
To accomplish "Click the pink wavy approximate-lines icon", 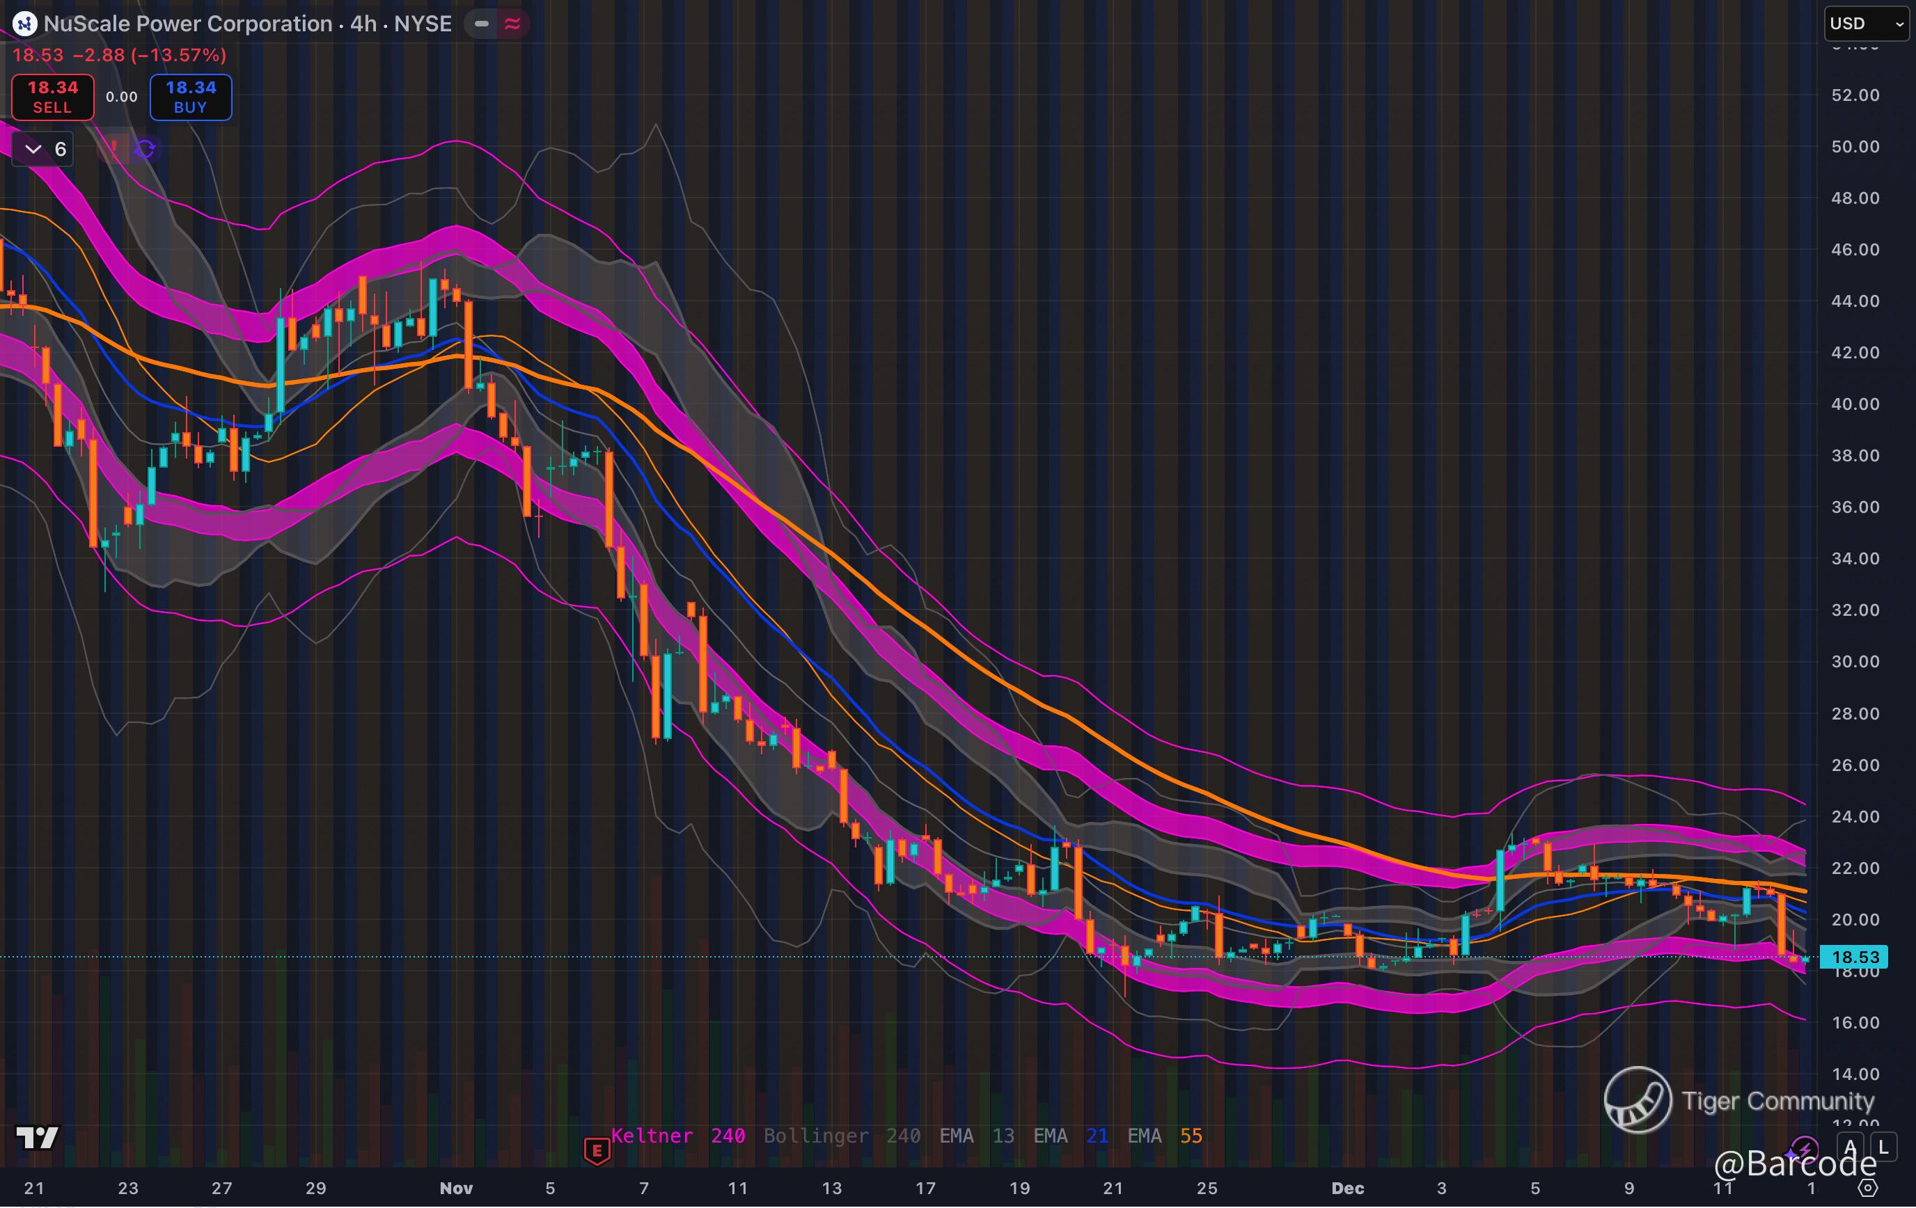I will [x=512, y=24].
